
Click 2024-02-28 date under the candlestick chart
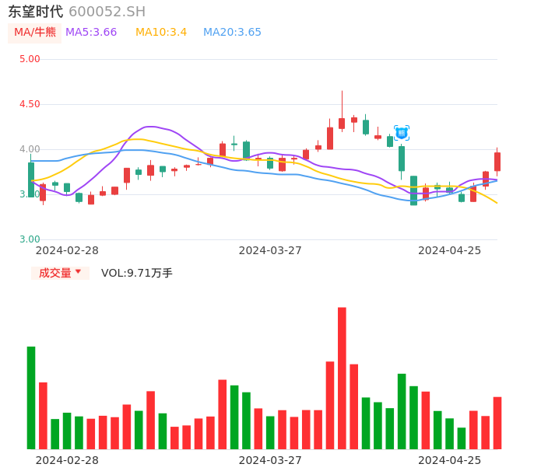point(67,250)
